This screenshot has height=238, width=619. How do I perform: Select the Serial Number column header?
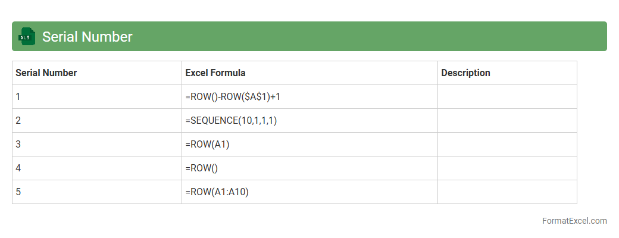(46, 73)
